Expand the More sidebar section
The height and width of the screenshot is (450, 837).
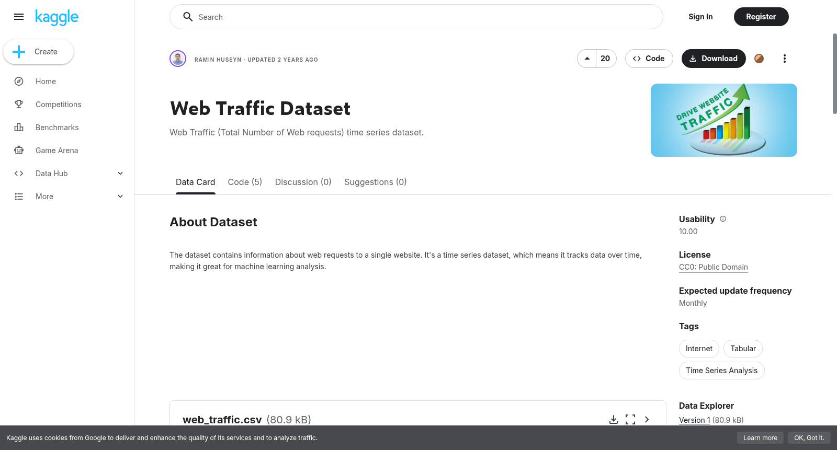120,197
